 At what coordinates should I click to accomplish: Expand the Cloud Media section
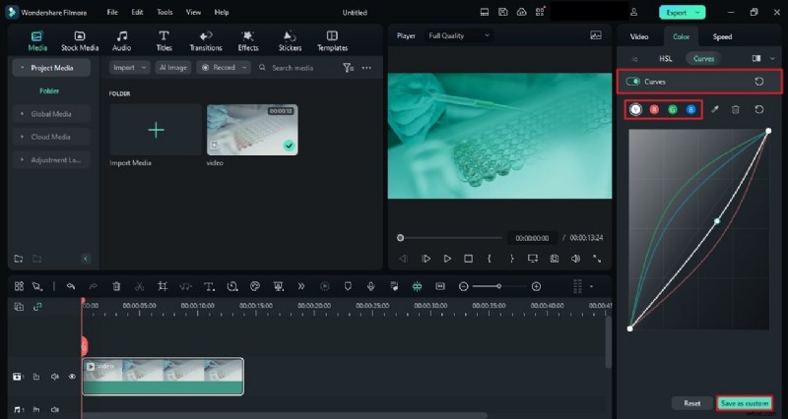[51, 137]
